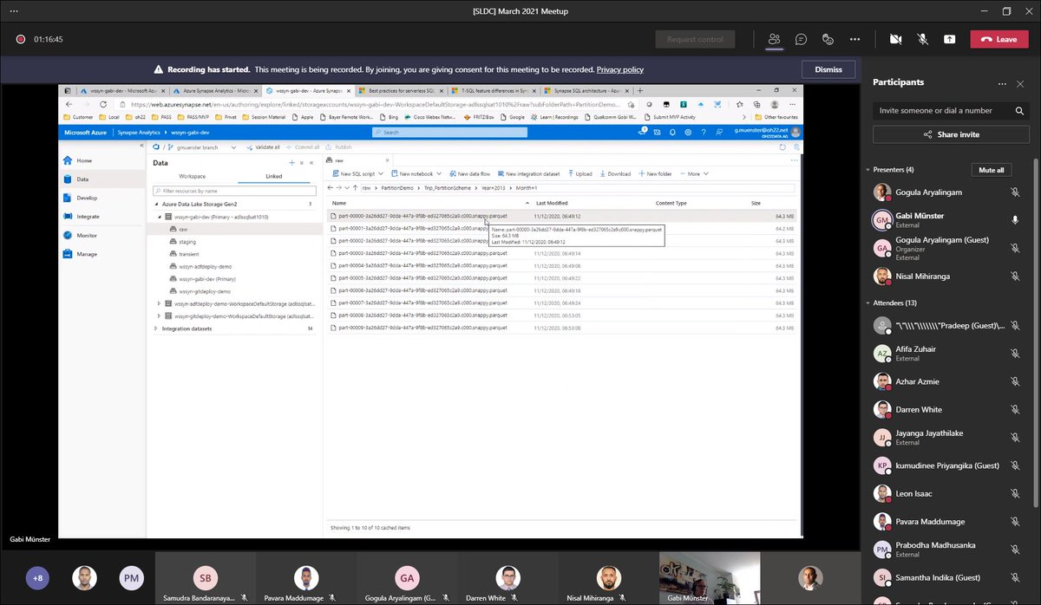Click Download in explorer toolbar
The width and height of the screenshot is (1041, 605).
point(615,173)
